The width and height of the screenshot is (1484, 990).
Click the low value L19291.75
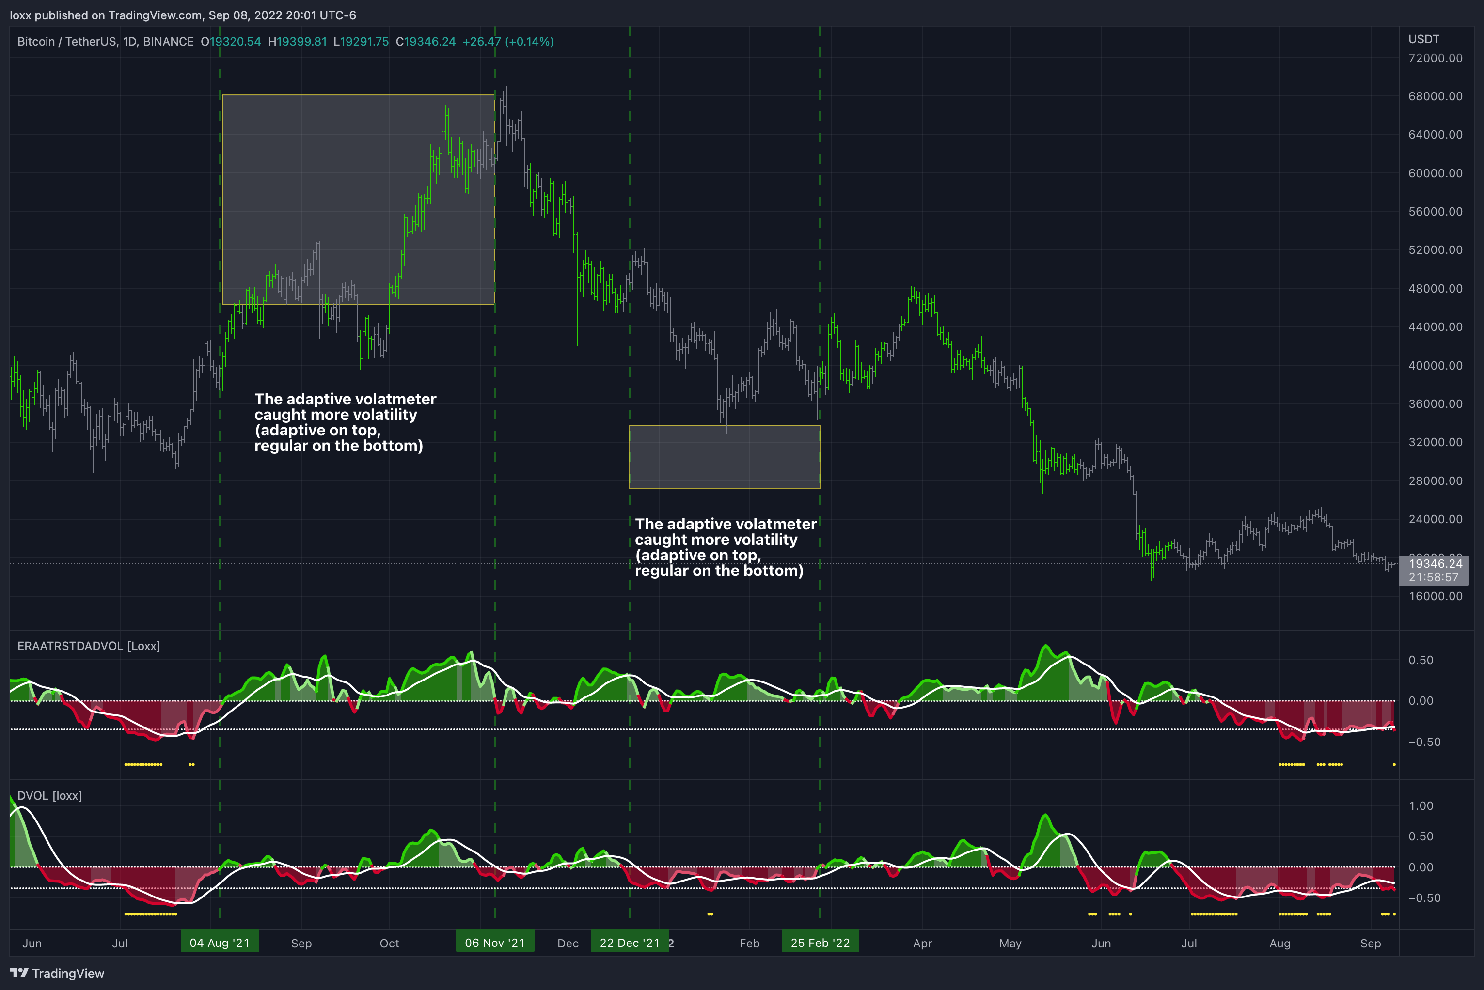(362, 42)
